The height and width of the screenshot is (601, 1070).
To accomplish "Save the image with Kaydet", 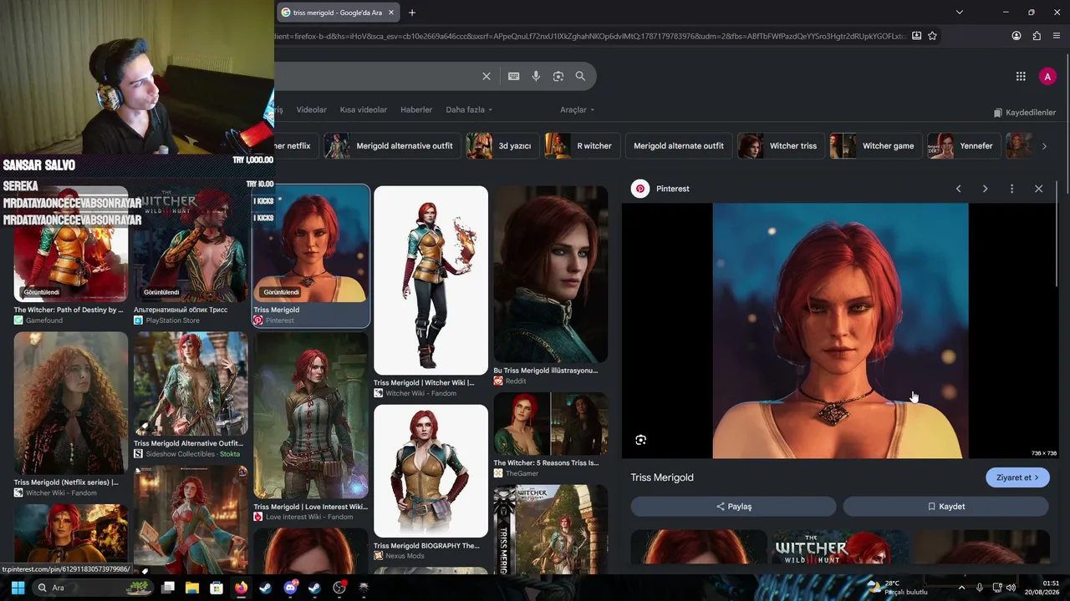I will click(945, 507).
